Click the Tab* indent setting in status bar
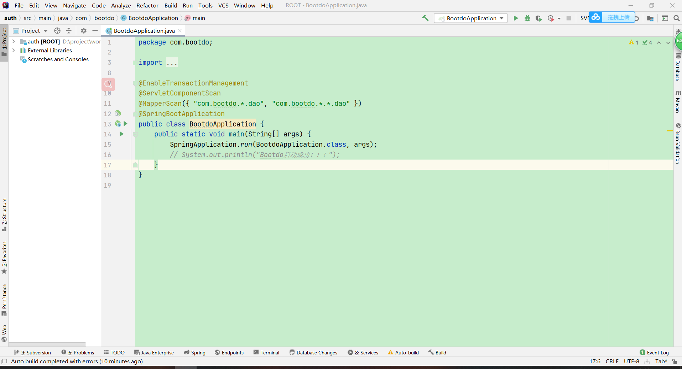This screenshot has height=369, width=682. pos(661,361)
